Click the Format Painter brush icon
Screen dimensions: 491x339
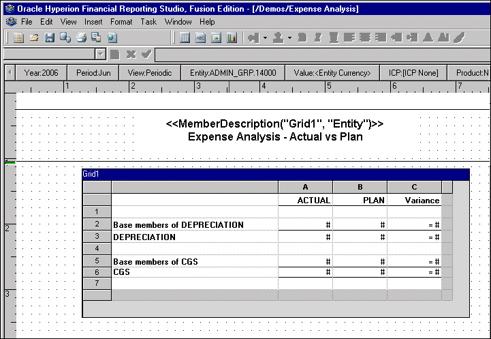(x=460, y=38)
